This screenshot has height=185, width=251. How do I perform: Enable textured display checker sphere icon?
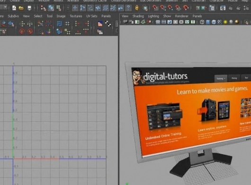click(219, 22)
